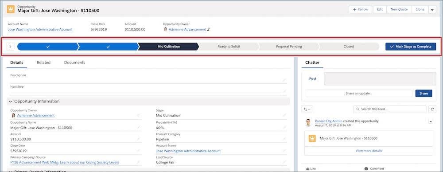Click the Share button in Chatter

click(424, 94)
